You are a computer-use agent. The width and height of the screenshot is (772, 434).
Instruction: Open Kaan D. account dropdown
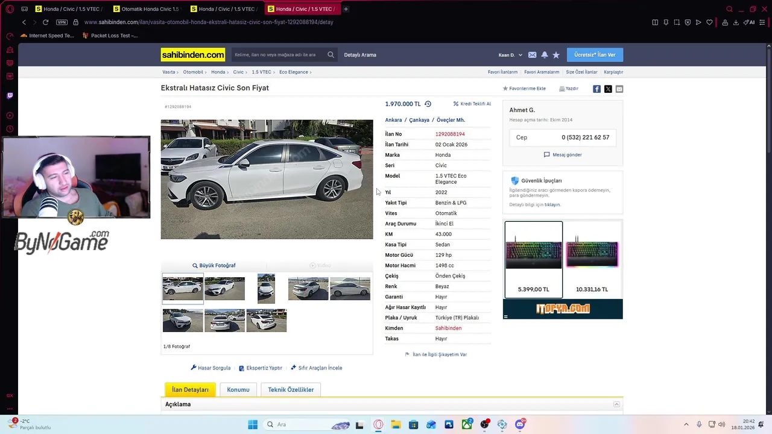(510, 55)
